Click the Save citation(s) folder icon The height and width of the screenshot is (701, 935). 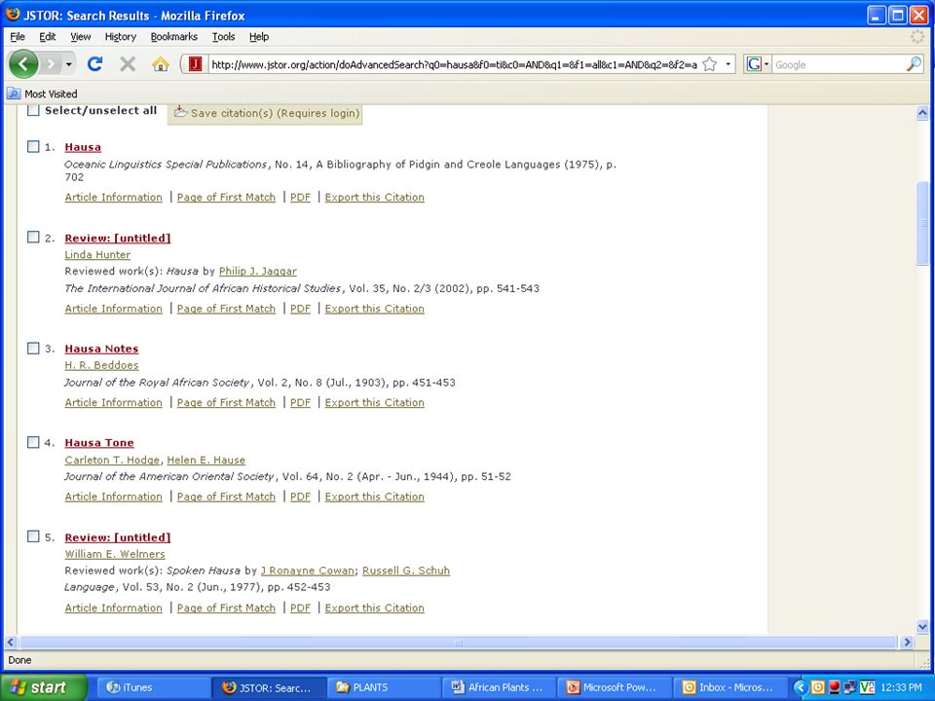point(180,111)
